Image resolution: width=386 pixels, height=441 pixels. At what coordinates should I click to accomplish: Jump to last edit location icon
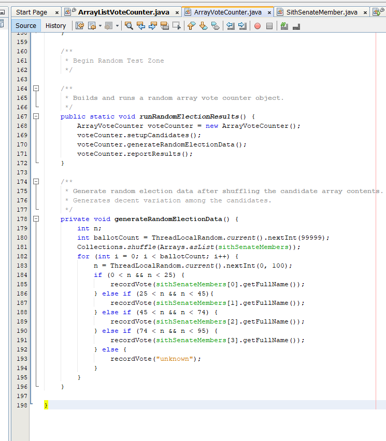point(80,26)
